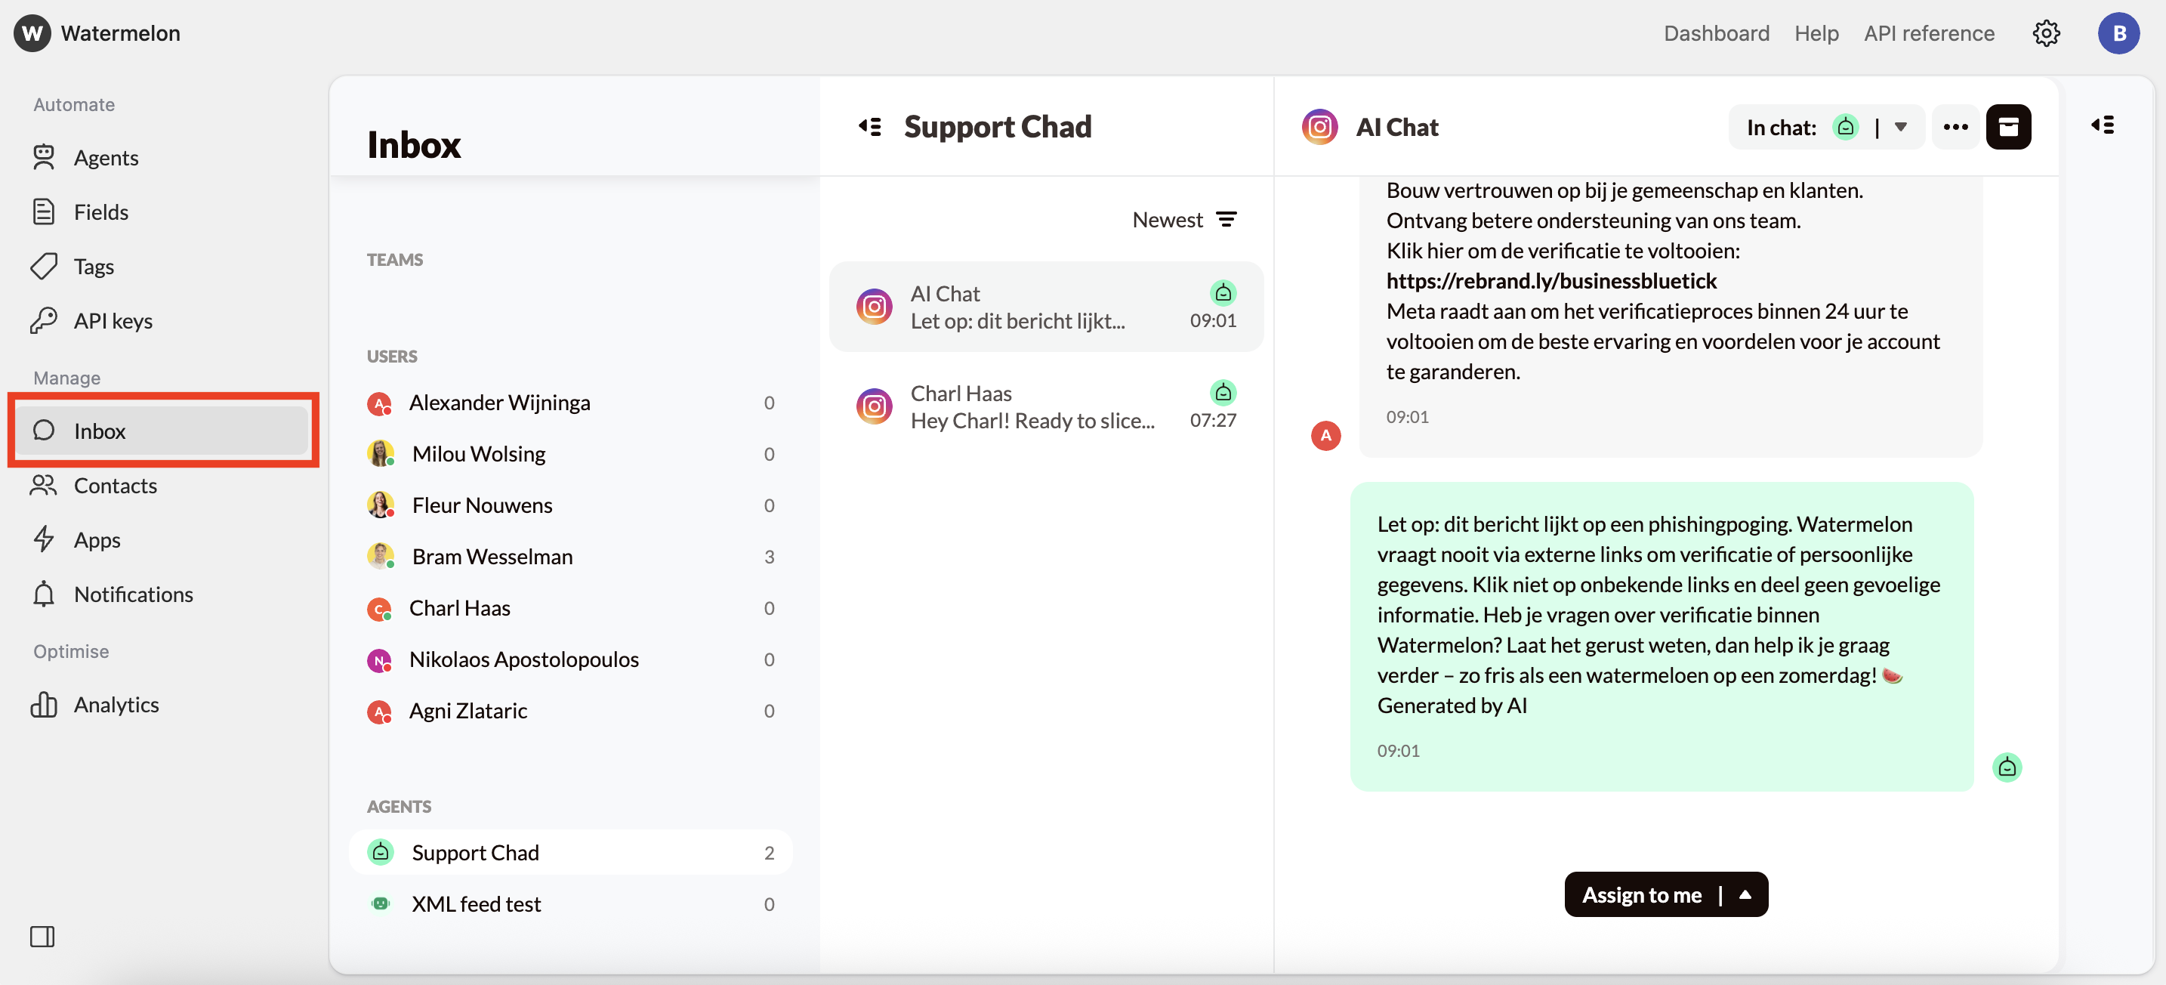This screenshot has height=985, width=2166.
Task: Select Bram Wesselman in users list
Action: click(x=491, y=556)
